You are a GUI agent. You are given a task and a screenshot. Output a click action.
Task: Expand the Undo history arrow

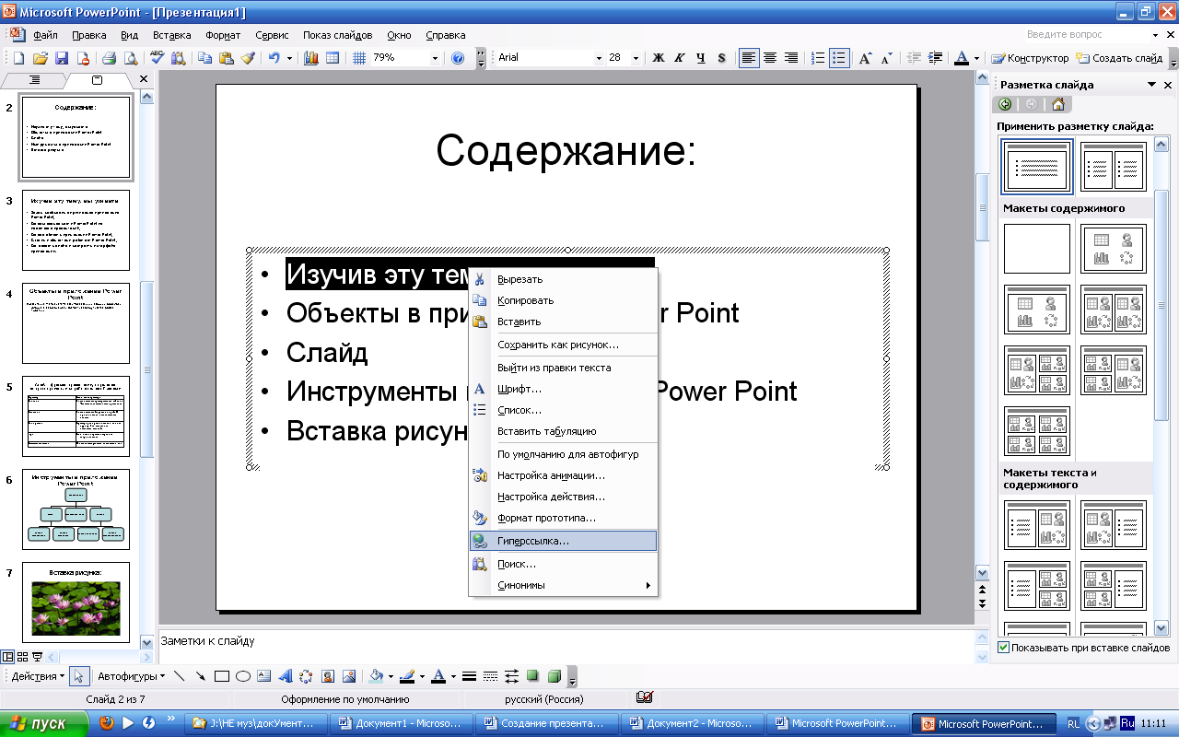click(289, 58)
